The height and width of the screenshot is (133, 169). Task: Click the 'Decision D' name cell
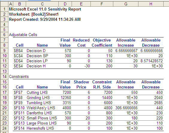[x=36, y=51]
